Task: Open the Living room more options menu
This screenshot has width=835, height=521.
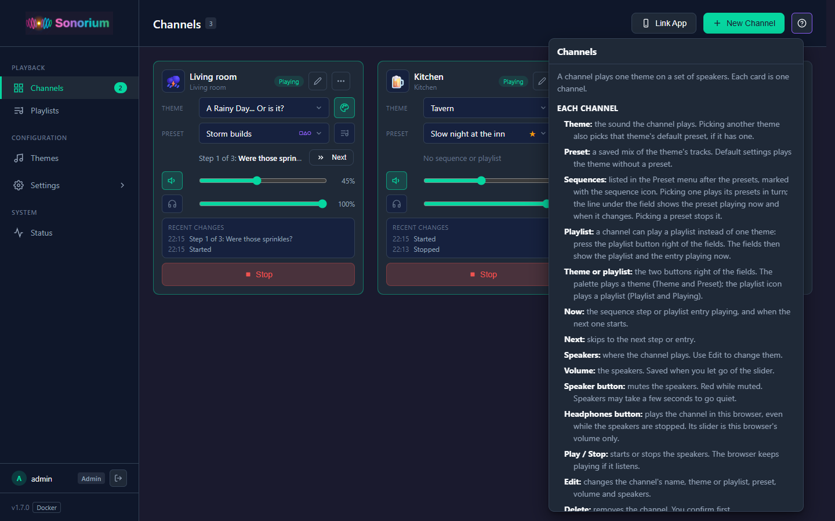Action: coord(341,81)
